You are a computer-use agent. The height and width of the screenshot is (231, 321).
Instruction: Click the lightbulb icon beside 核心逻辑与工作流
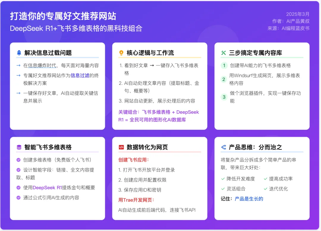[x=121, y=53]
